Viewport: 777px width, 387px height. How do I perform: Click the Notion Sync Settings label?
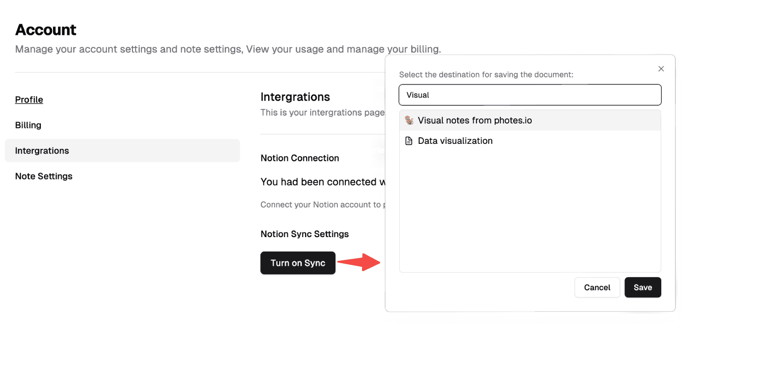pos(304,234)
